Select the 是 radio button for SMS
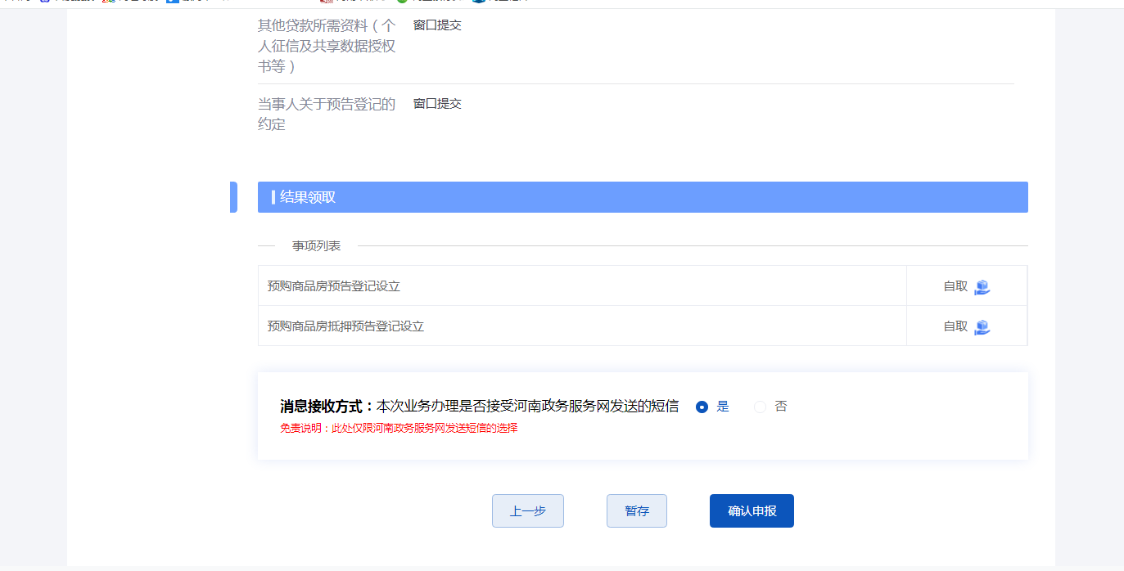Image resolution: width=1124 pixels, height=571 pixels. coord(702,407)
